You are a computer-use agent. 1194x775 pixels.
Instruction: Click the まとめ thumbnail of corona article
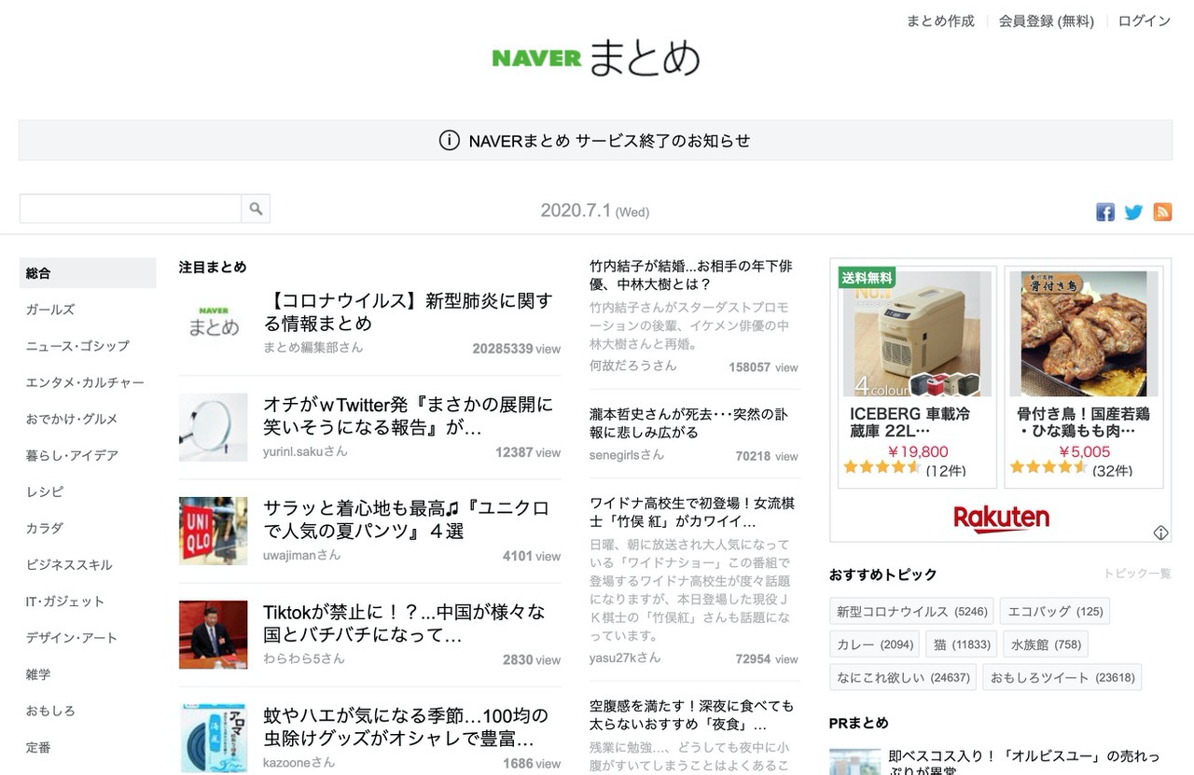point(214,323)
